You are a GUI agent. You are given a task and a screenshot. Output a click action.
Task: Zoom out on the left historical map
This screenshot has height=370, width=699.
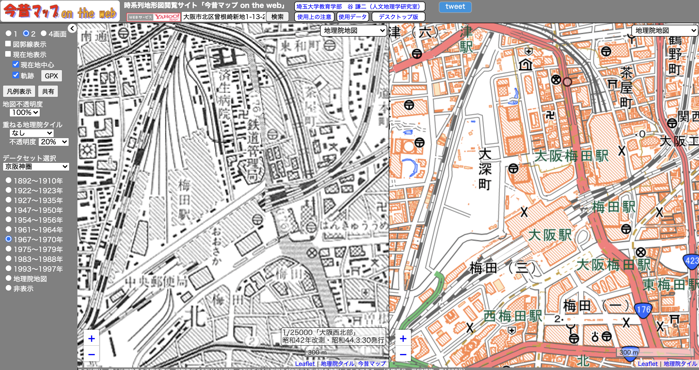[x=92, y=354]
